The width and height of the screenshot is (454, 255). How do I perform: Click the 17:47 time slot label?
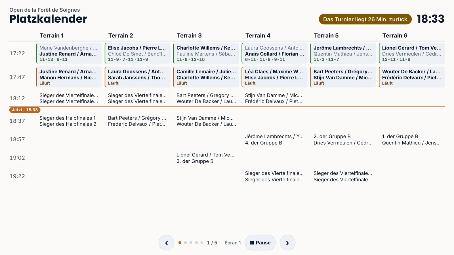[17, 77]
